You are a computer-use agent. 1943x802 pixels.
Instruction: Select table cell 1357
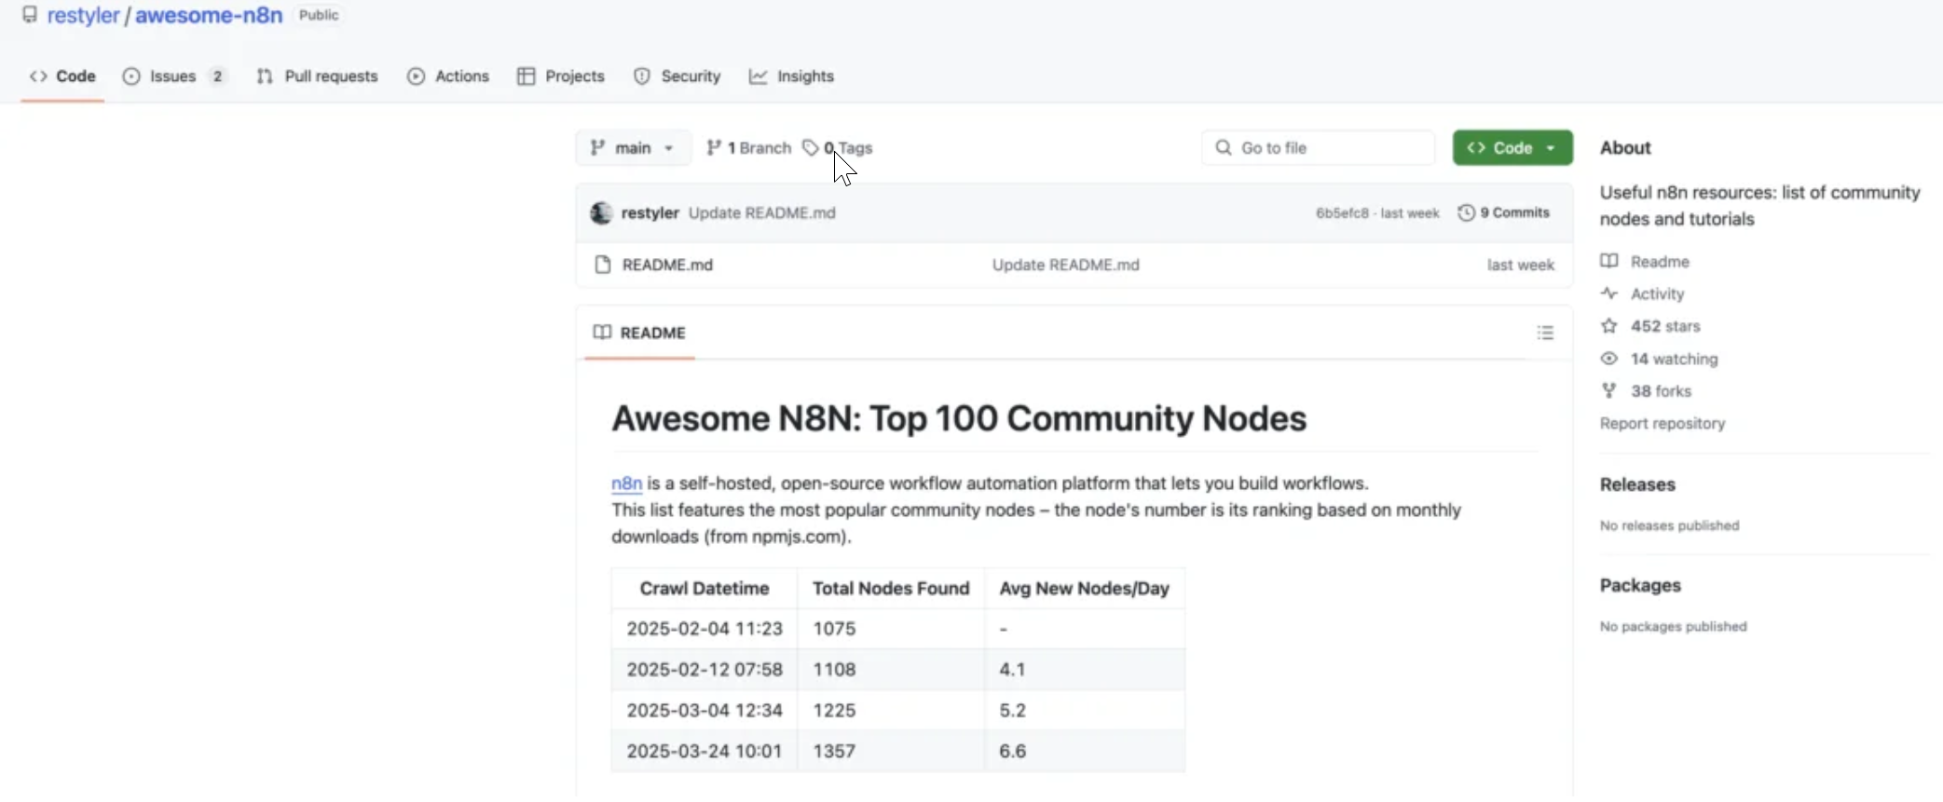tap(891, 752)
